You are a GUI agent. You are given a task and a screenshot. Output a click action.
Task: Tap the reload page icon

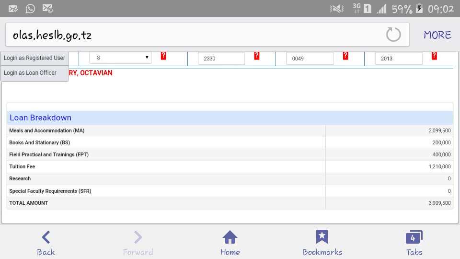point(393,35)
